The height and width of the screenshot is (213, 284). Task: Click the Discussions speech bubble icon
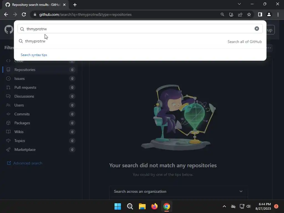[x=8, y=96]
